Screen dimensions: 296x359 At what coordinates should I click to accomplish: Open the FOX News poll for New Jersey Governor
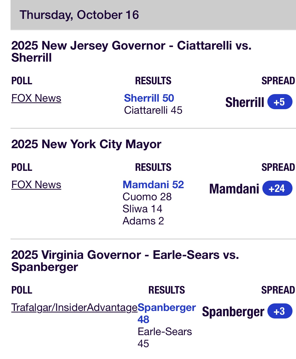click(36, 98)
